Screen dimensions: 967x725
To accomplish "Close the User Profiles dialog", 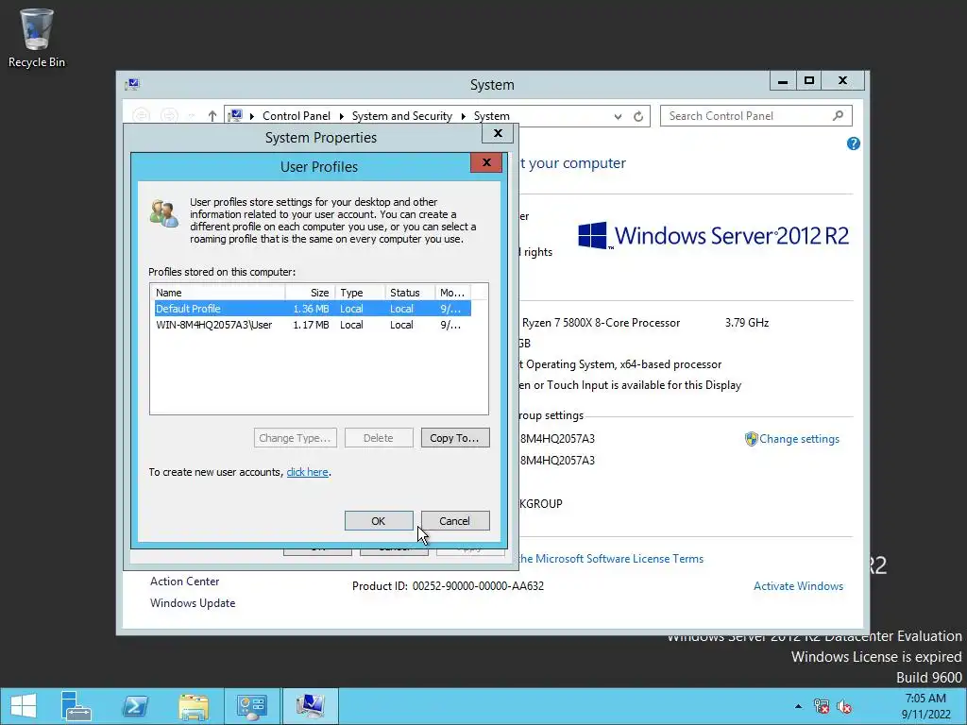I will [x=486, y=162].
